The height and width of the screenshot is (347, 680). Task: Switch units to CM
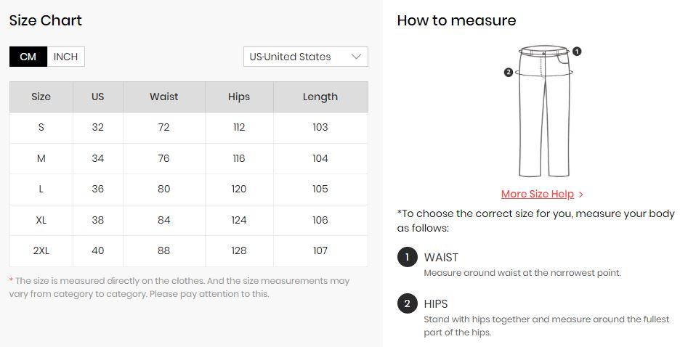pos(28,57)
